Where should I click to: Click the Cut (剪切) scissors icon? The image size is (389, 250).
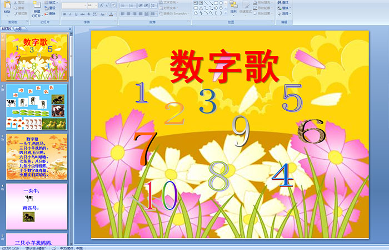[16, 2]
